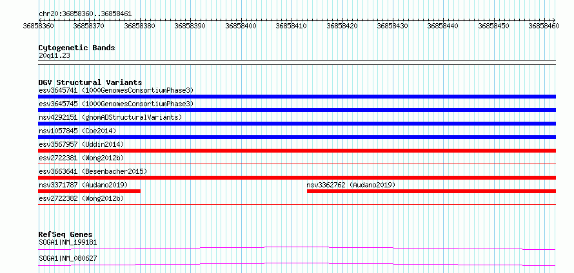Click the 36858410 ruler tick label
The image size is (574, 273).
coord(292,26)
